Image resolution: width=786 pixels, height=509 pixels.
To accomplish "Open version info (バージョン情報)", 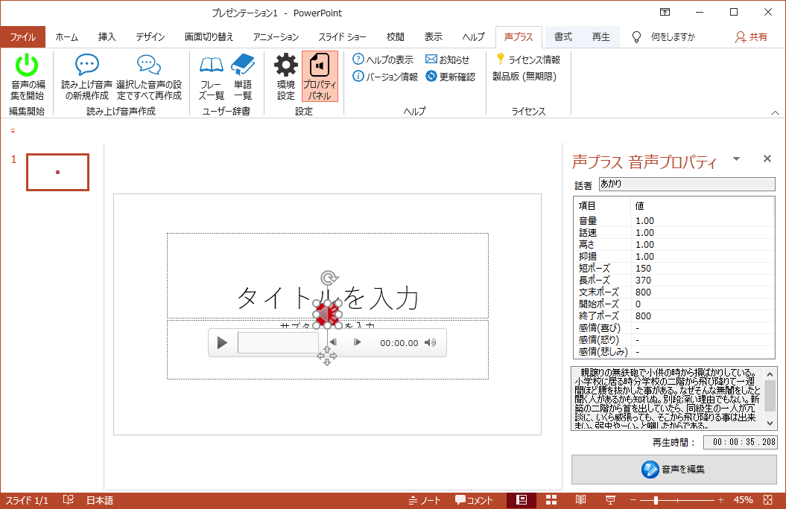I will tap(385, 77).
